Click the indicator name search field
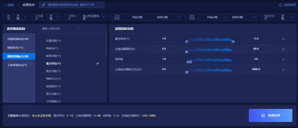Screen dimensions: 298x128 (59, 29)
